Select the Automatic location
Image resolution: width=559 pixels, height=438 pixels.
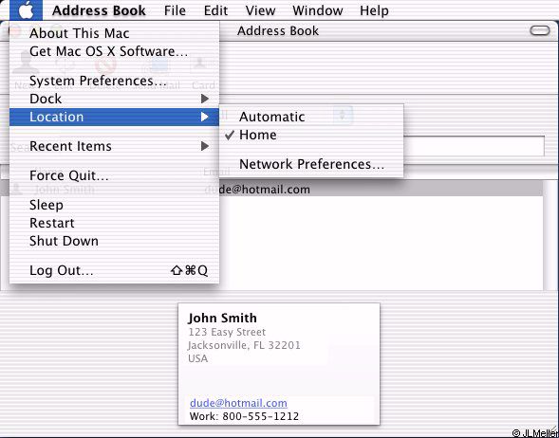click(311, 117)
